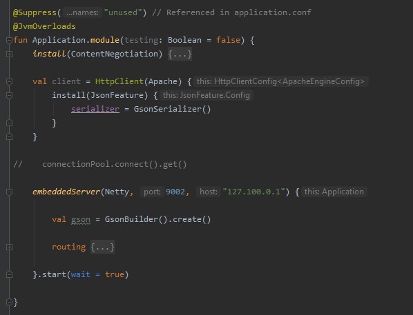Click the Boolean type

[x=184, y=40]
